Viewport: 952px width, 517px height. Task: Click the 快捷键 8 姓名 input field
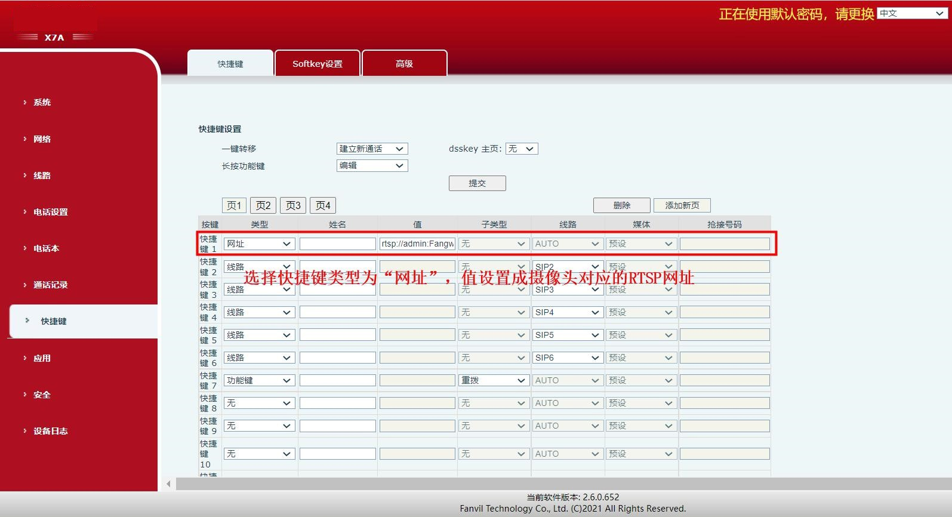pyautogui.click(x=337, y=403)
